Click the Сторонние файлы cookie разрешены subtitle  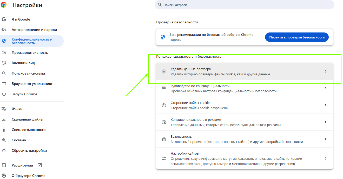coord(200,108)
